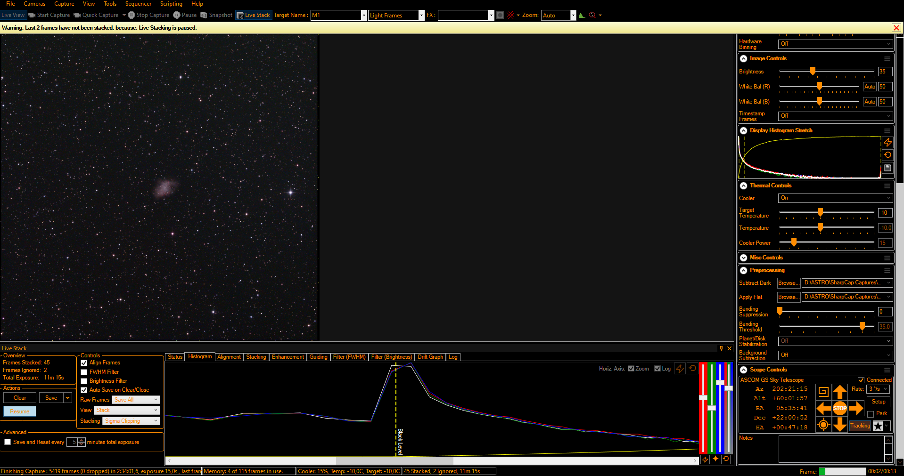This screenshot has height=476, width=904.
Task: Click the orange STOP scope button
Action: 839,408
